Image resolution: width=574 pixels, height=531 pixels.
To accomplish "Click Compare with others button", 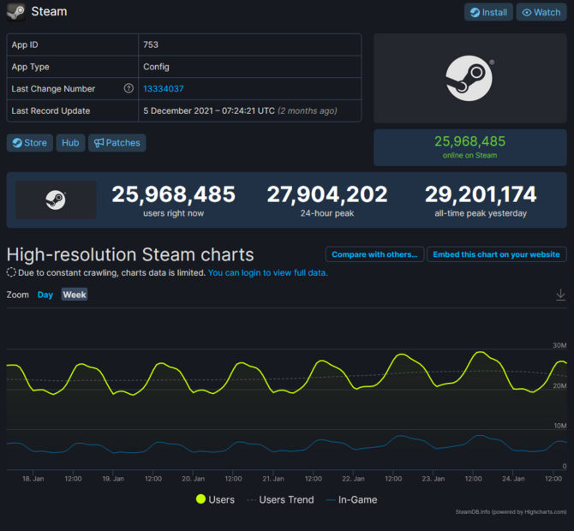I will [x=374, y=254].
